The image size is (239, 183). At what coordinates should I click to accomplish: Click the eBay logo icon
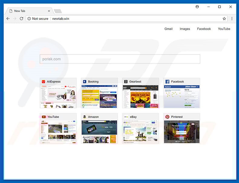(126, 117)
